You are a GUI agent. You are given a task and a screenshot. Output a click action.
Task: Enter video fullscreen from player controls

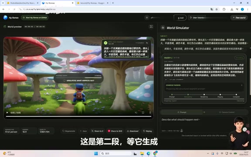(x=143, y=113)
